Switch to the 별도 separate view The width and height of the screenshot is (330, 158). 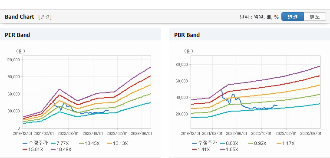(315, 16)
